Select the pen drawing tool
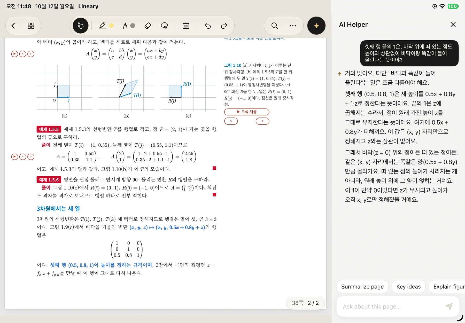Screen dimensions: 465x323 point(102,26)
